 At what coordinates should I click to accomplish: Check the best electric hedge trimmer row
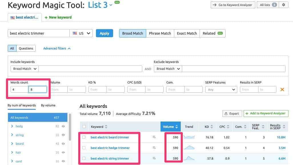pos(84,148)
